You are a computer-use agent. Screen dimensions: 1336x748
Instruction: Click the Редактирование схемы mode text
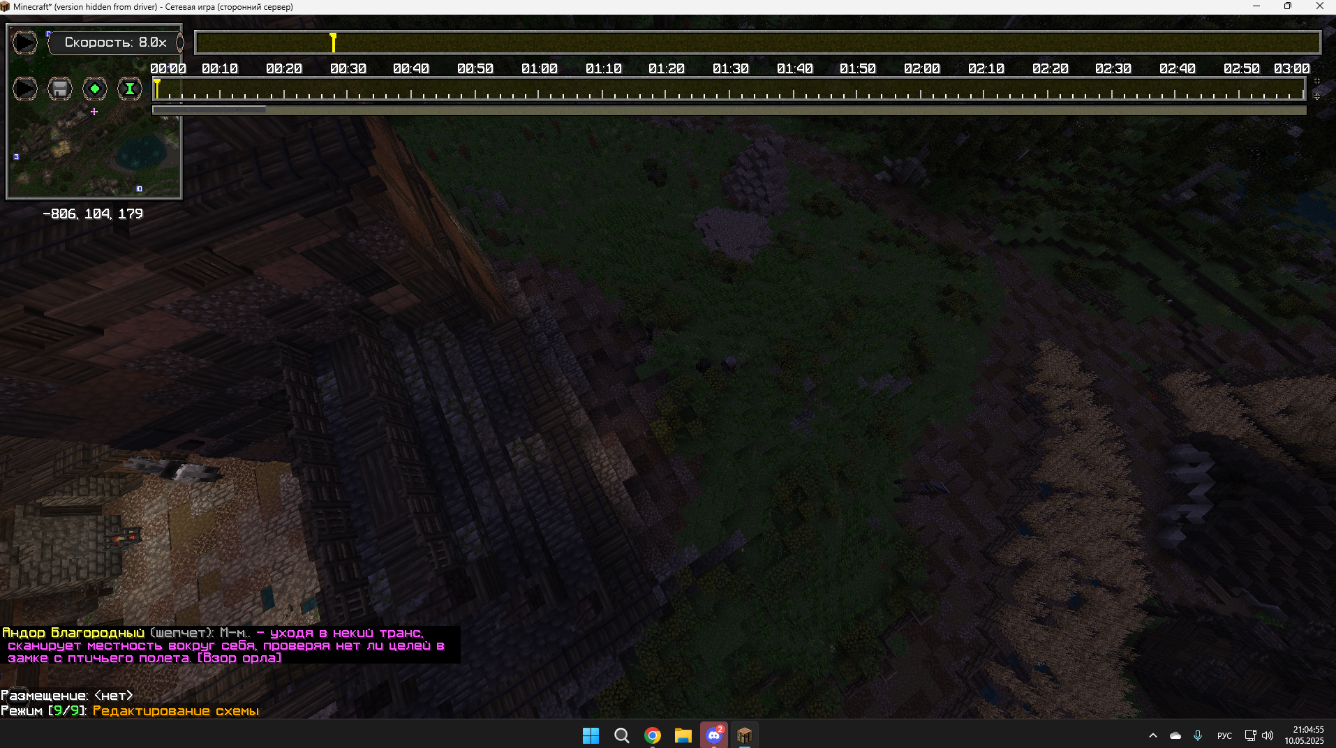(176, 710)
